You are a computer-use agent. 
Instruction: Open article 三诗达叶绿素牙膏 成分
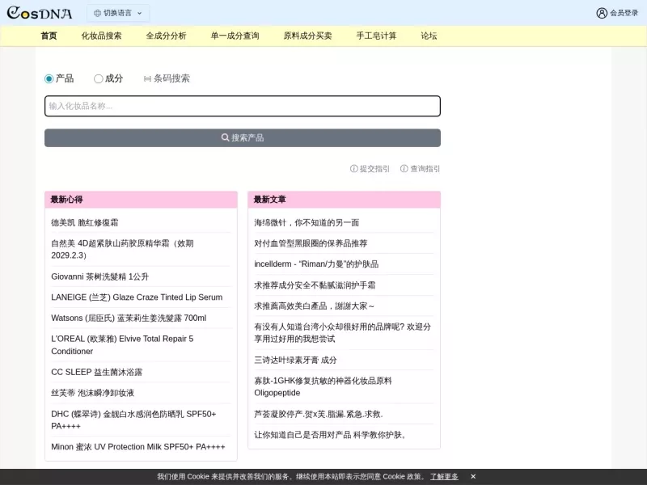295,360
